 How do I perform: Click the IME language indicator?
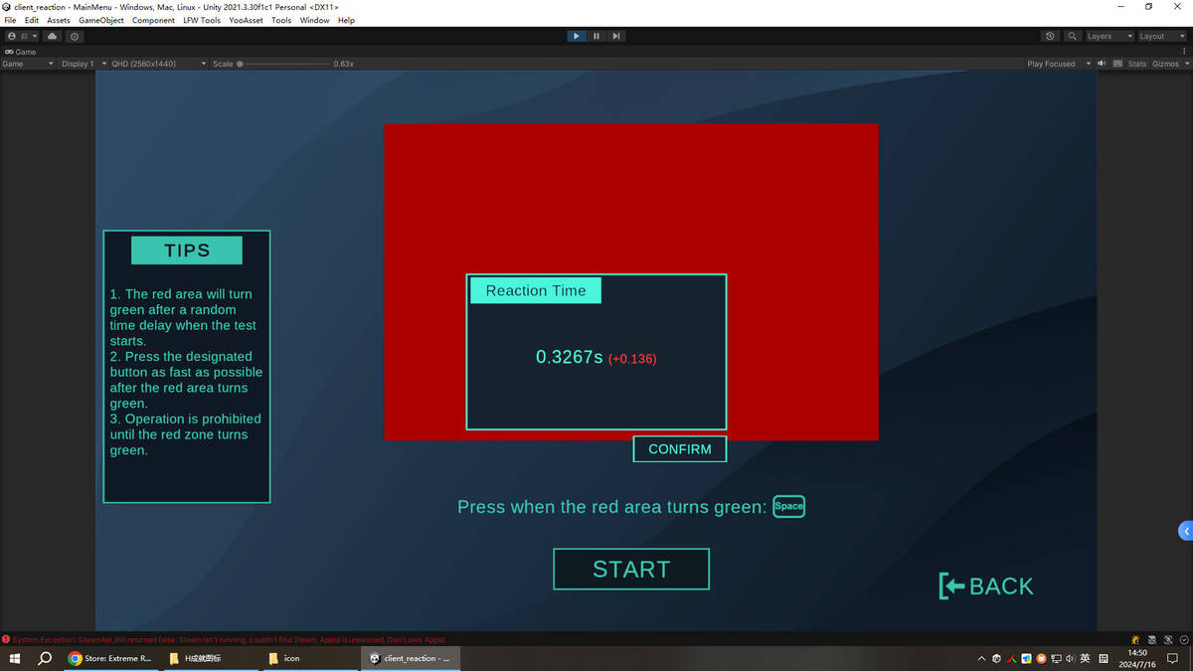[1085, 658]
